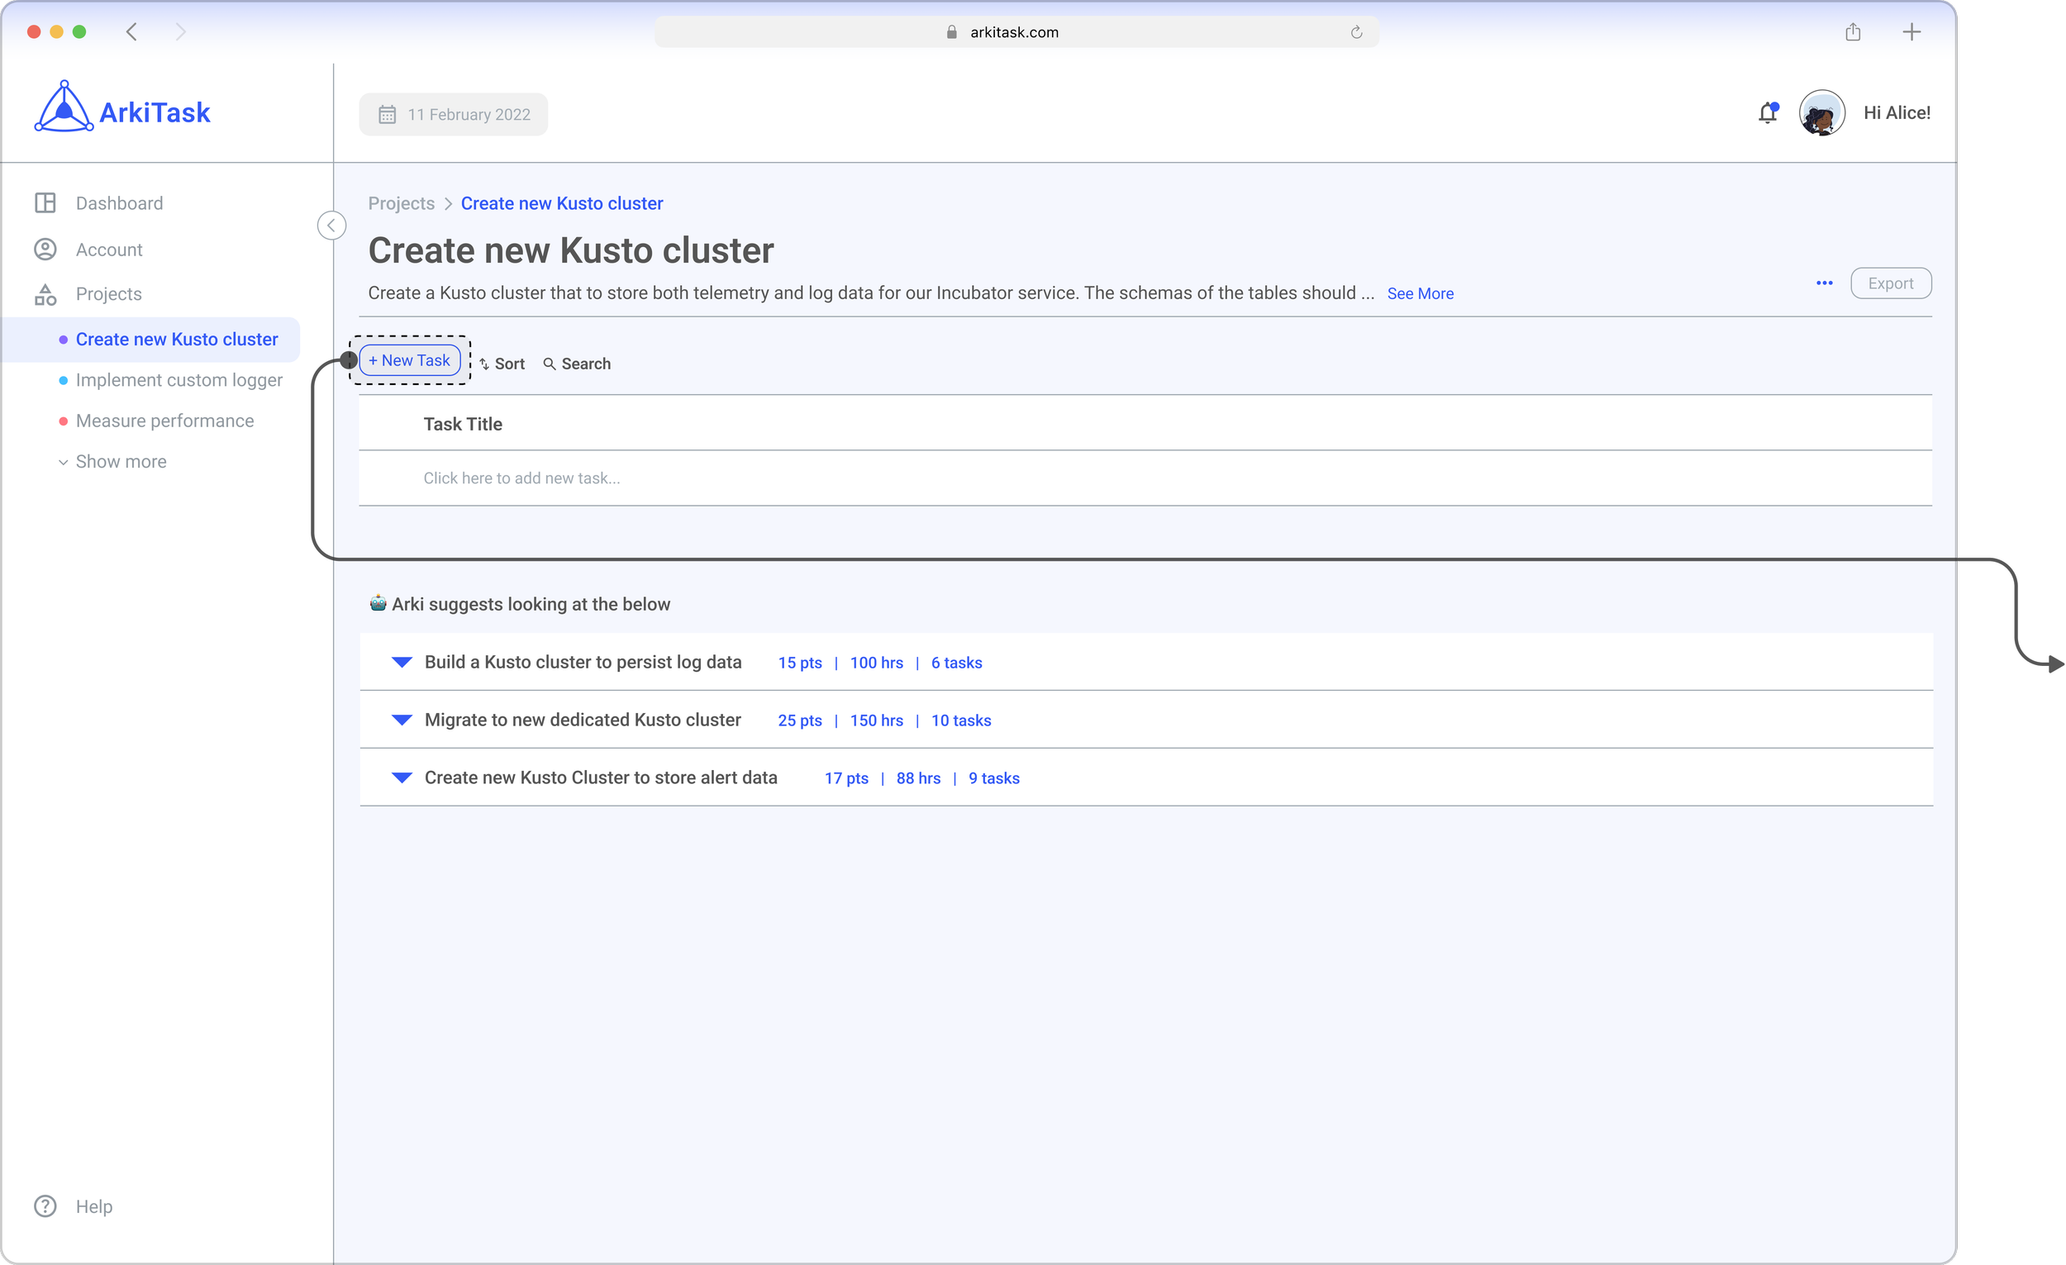Open the three-dot more options menu
This screenshot has height=1265, width=2066.
pyautogui.click(x=1824, y=283)
